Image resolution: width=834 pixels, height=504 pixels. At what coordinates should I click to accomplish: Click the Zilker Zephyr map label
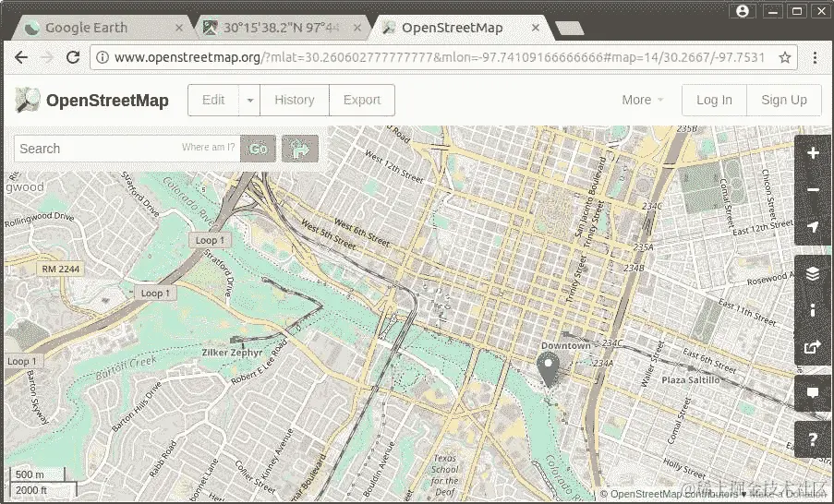pyautogui.click(x=233, y=353)
